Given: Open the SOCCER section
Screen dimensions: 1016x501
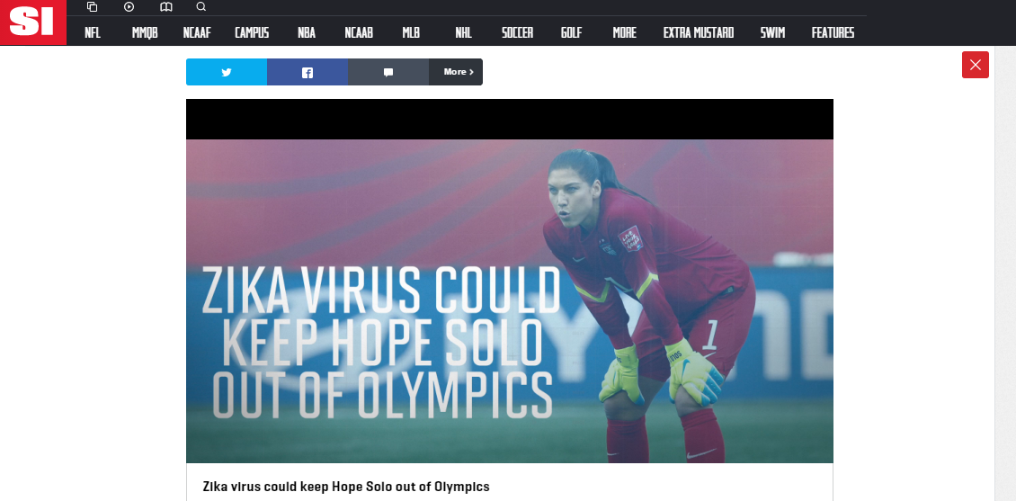Looking at the screenshot, I should 518,32.
